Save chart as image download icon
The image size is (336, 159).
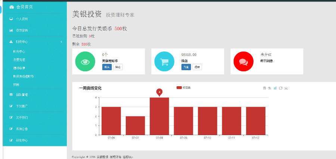click(x=286, y=88)
